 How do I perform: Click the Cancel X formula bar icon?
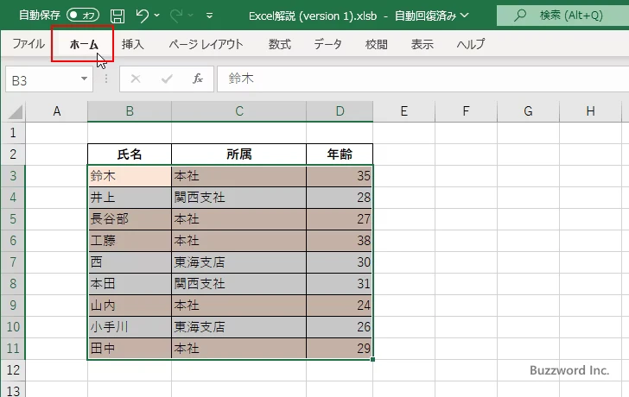click(x=136, y=79)
